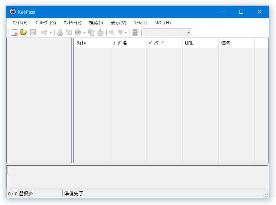Click the 準備完了 status text
This screenshot has width=276, height=205.
74,193
